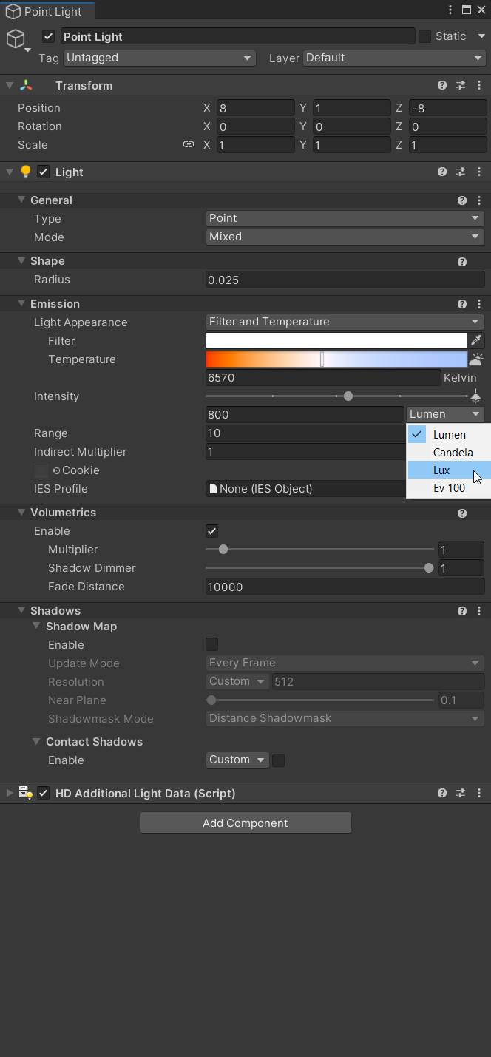This screenshot has width=491, height=1057.
Task: Open the light Mode dropdown
Action: point(345,237)
